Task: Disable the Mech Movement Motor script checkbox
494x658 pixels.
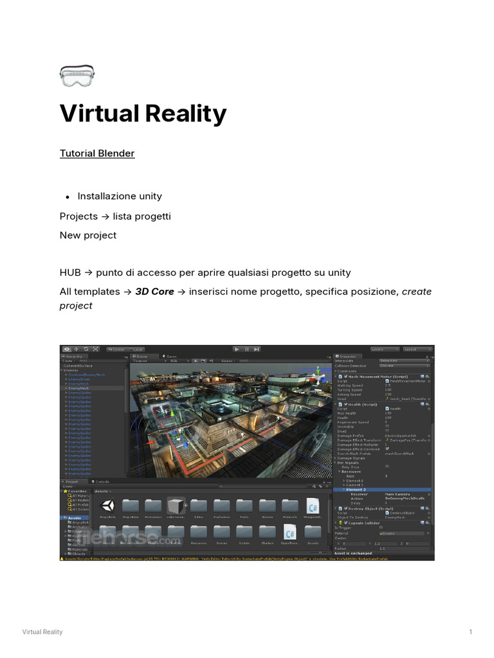Action: click(345, 377)
